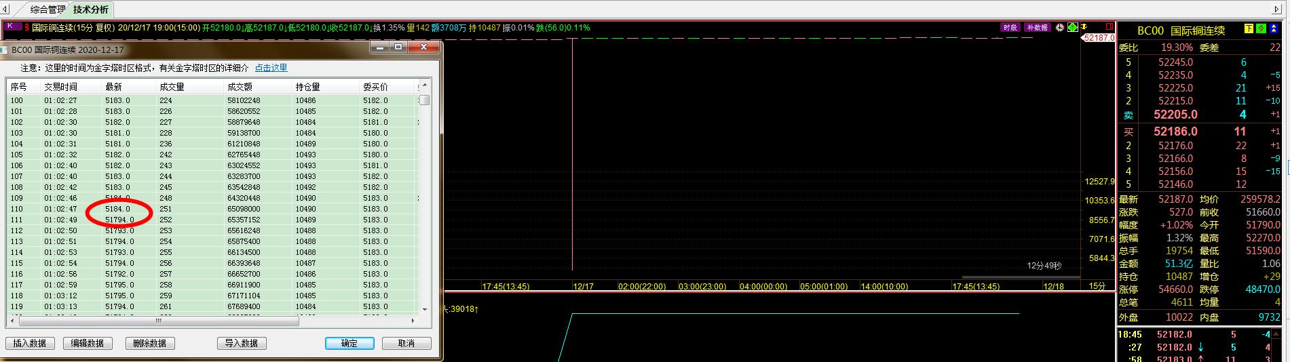The height and width of the screenshot is (362, 1290).
Task: Switch to the 综合管理 tab
Action: pyautogui.click(x=48, y=10)
